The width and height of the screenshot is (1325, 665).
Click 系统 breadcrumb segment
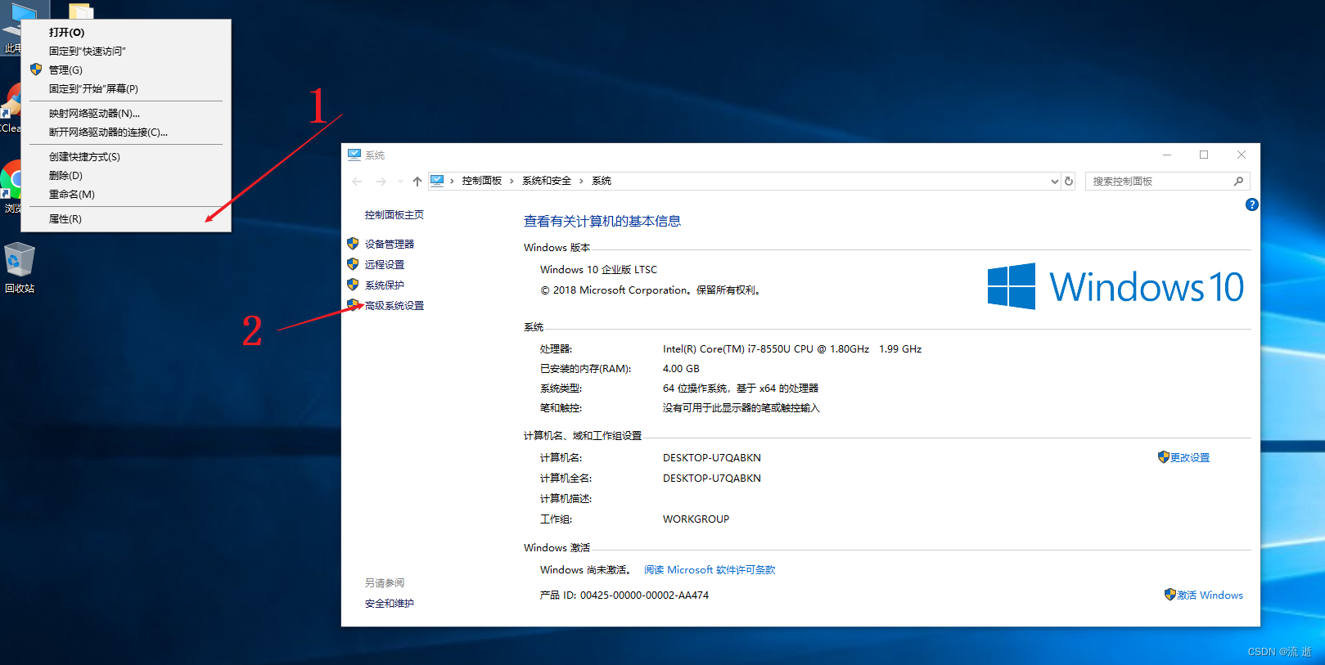coord(602,181)
